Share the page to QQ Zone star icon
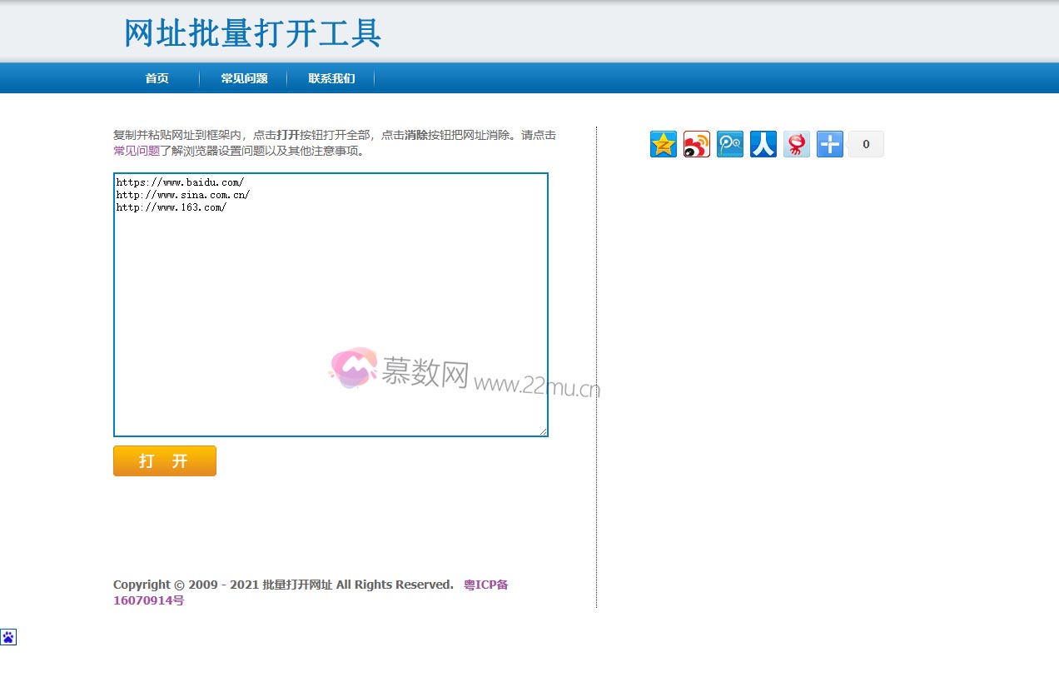The width and height of the screenshot is (1059, 682). [663, 144]
